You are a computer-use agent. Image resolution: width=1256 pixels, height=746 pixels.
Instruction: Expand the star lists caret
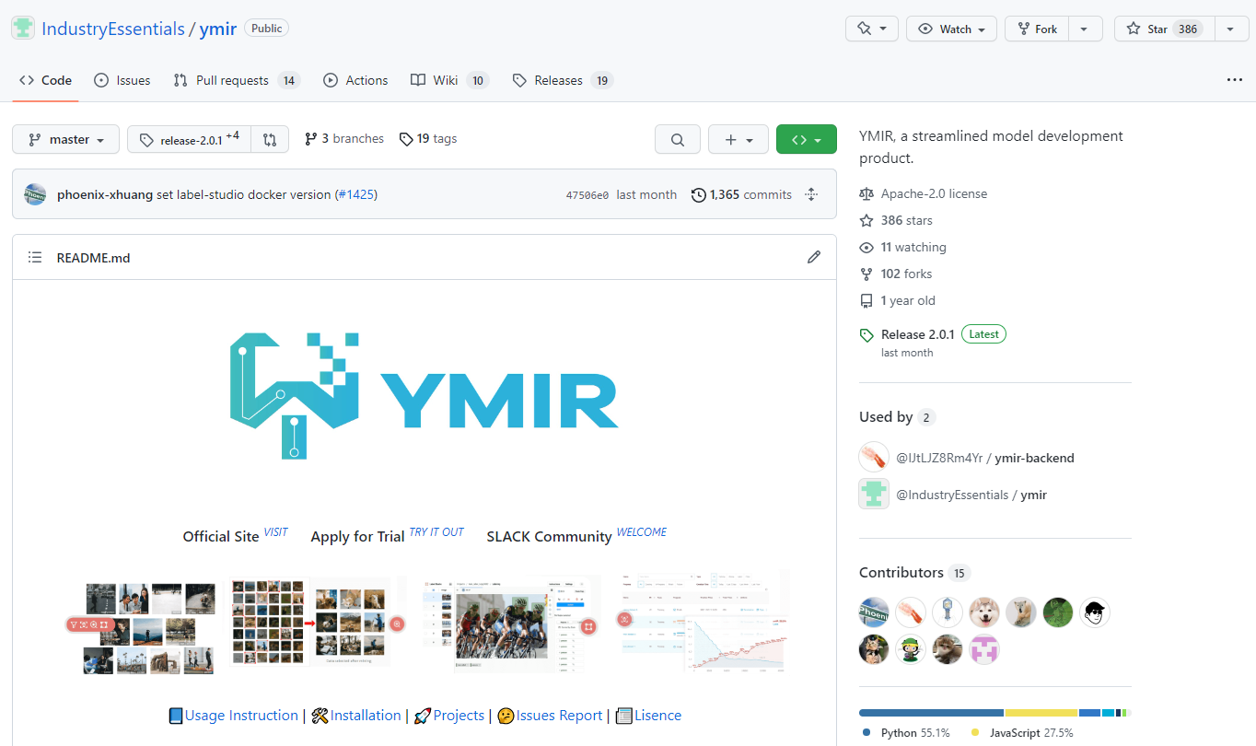(1231, 29)
